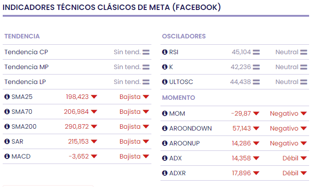Show info for the ADXR indicator

point(165,173)
